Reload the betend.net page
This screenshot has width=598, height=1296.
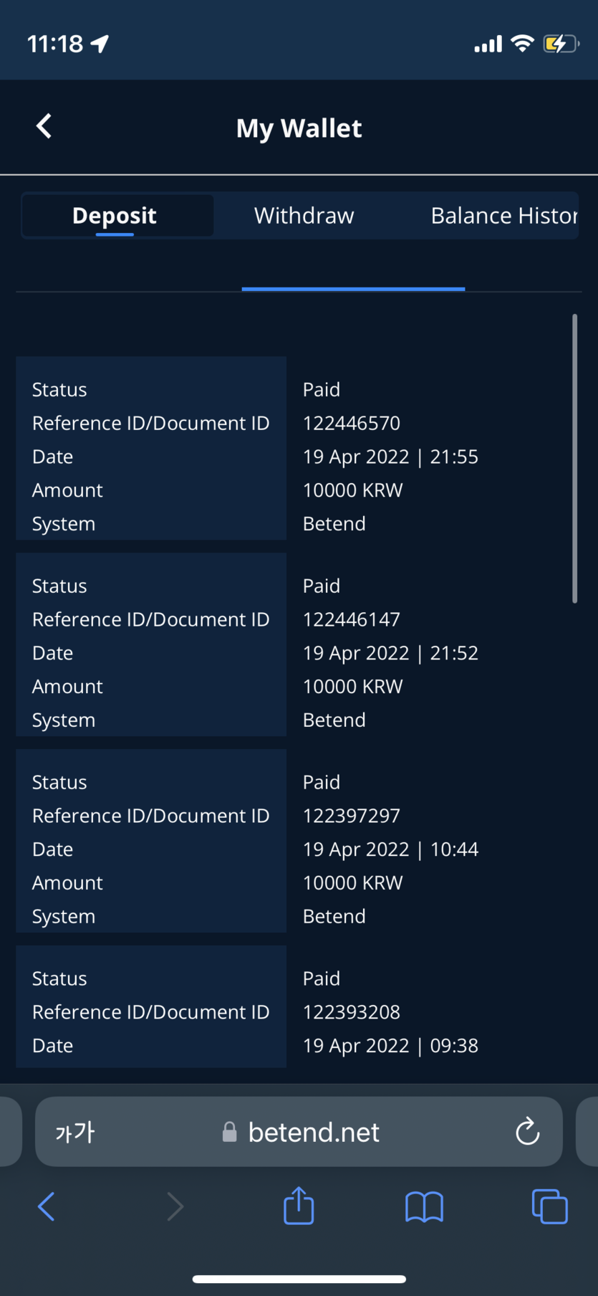pyautogui.click(x=528, y=1132)
